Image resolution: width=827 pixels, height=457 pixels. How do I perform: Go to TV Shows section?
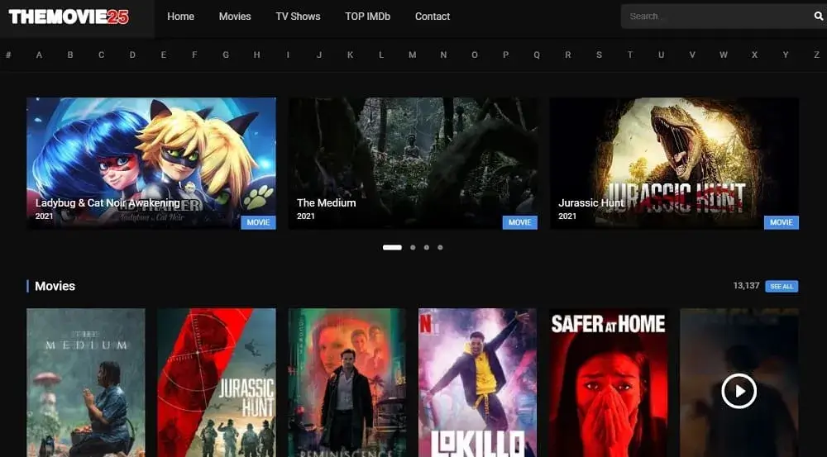(x=298, y=17)
